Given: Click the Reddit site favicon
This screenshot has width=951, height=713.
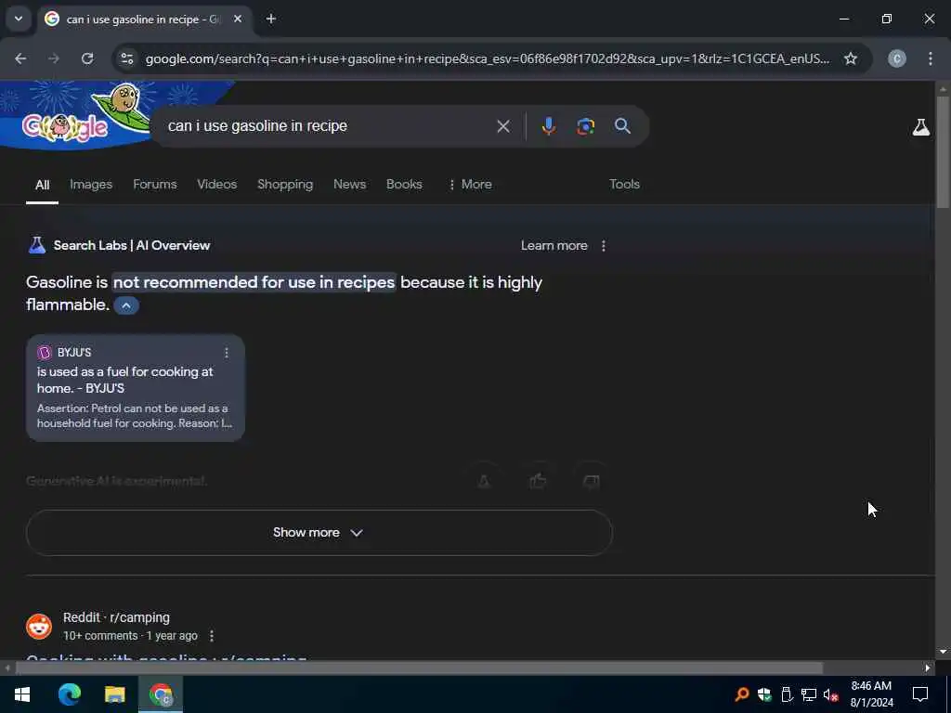Looking at the screenshot, I should [x=39, y=627].
